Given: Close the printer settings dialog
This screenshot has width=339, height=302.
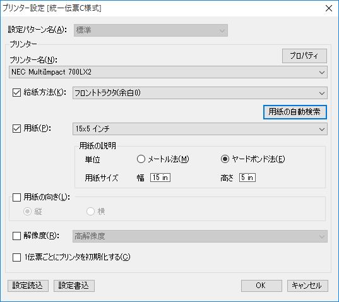Looking at the screenshot, I should tap(329, 8).
